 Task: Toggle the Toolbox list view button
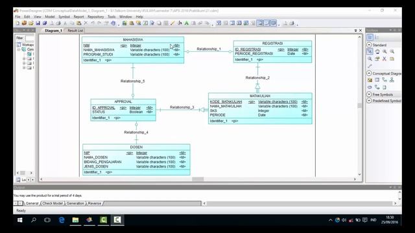(x=377, y=38)
